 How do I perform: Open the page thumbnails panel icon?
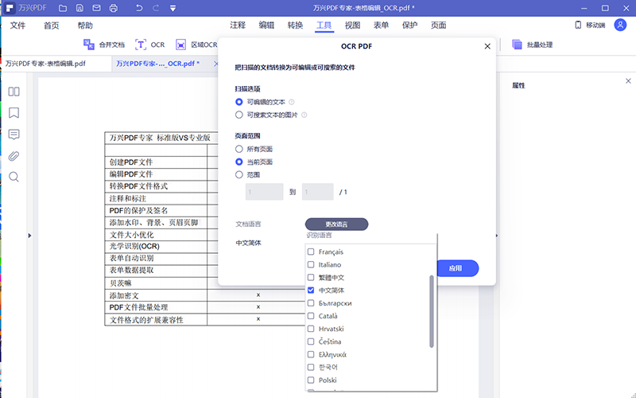tap(14, 92)
